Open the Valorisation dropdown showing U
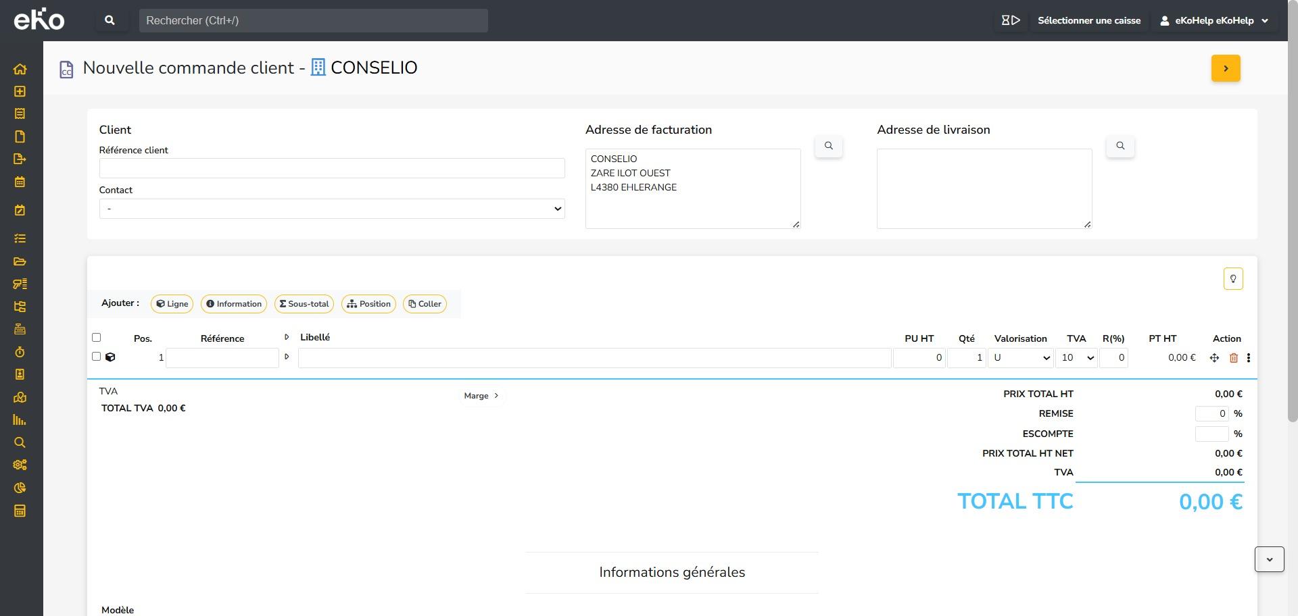This screenshot has width=1298, height=616. [1020, 358]
